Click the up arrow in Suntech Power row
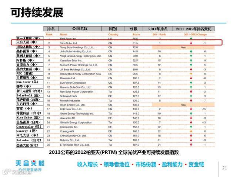237x177 pixels. [191, 65]
